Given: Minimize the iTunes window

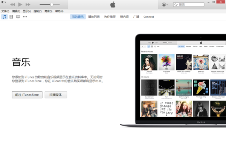Looking at the screenshot, I should click(208, 2).
